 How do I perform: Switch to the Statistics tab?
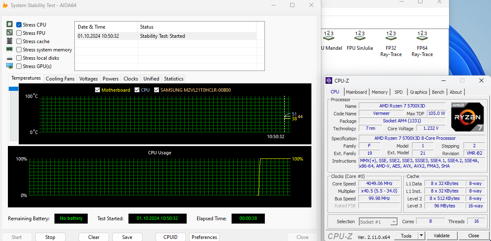click(x=173, y=79)
